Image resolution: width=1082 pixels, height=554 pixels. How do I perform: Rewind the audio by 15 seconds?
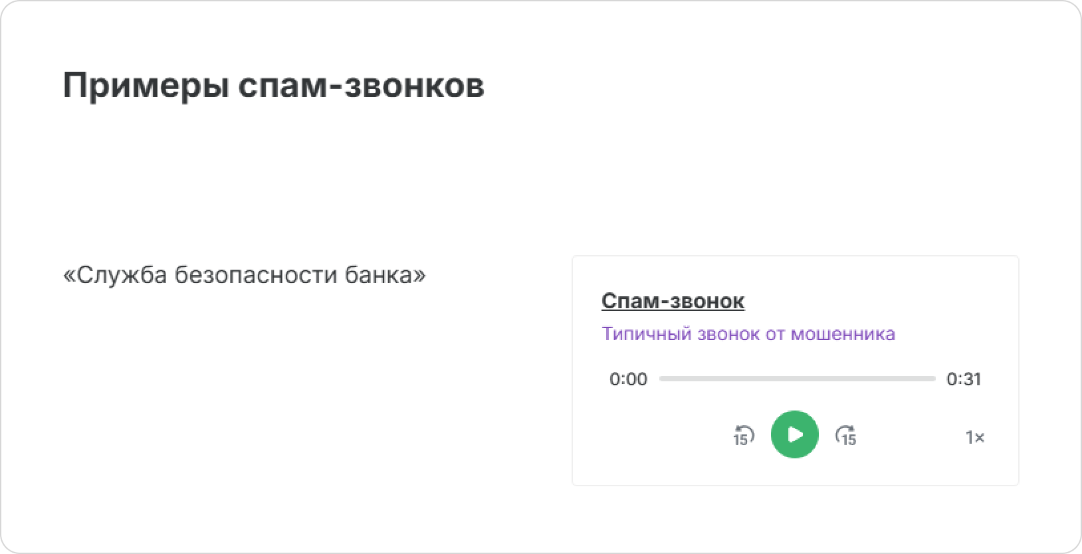pyautogui.click(x=743, y=436)
